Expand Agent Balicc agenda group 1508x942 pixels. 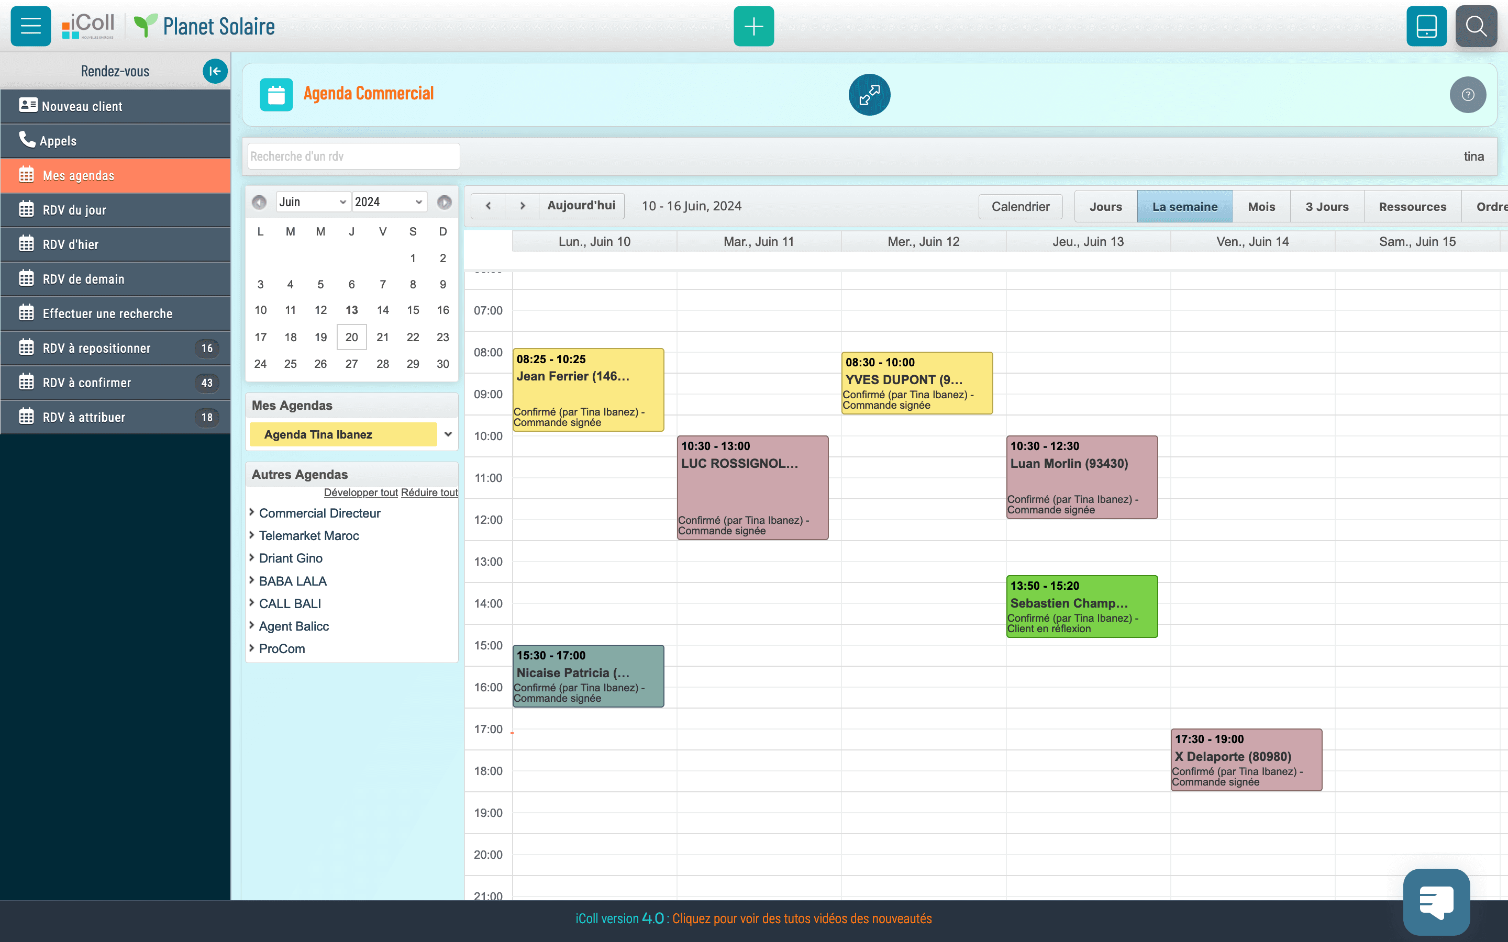pos(252,625)
